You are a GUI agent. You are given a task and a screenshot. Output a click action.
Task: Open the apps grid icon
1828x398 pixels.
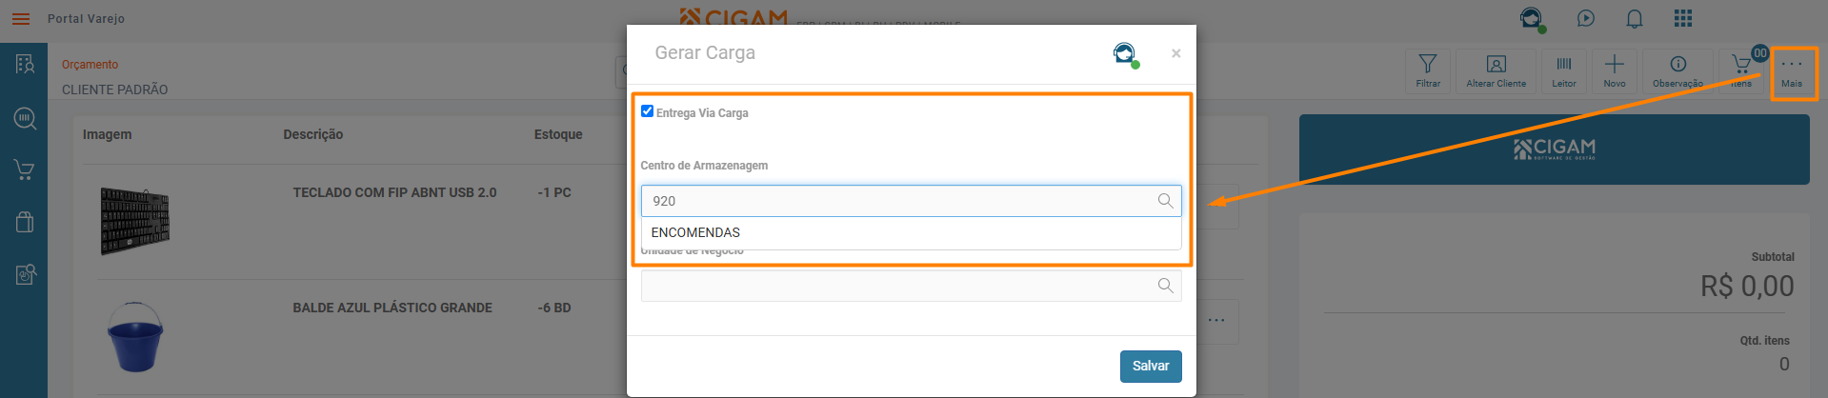pos(1683,19)
